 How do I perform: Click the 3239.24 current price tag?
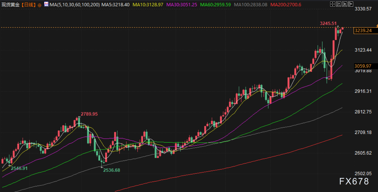tap(363, 31)
